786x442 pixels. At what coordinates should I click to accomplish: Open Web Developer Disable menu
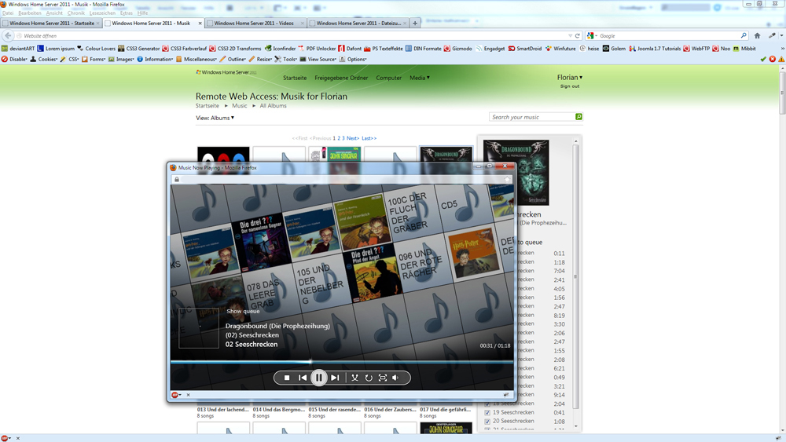pos(14,59)
